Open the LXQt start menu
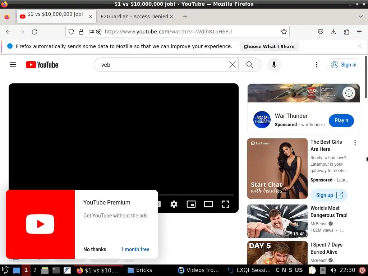Screen dimensions: 368x276 click(5, 270)
